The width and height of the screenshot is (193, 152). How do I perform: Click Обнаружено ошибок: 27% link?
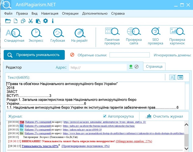click(134, 141)
